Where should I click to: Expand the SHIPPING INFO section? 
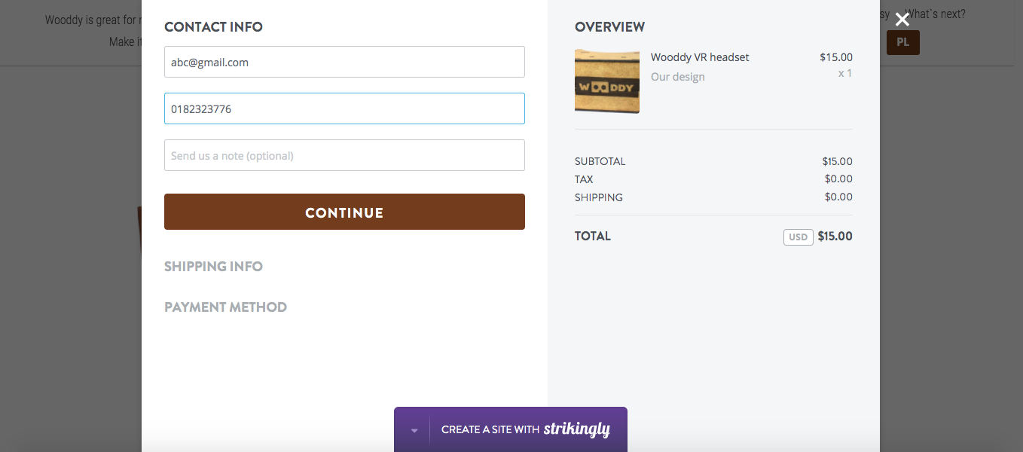[213, 266]
